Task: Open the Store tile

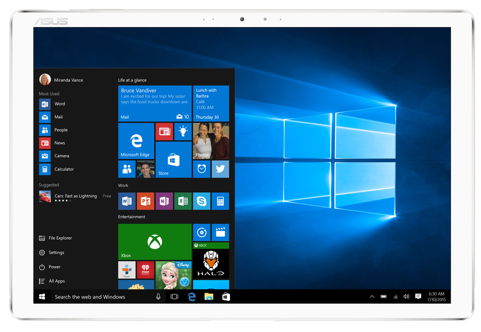Action: tap(174, 160)
